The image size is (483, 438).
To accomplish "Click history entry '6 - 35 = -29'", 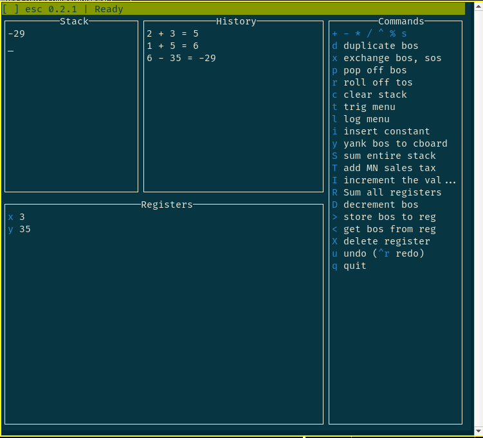I will (x=181, y=59).
